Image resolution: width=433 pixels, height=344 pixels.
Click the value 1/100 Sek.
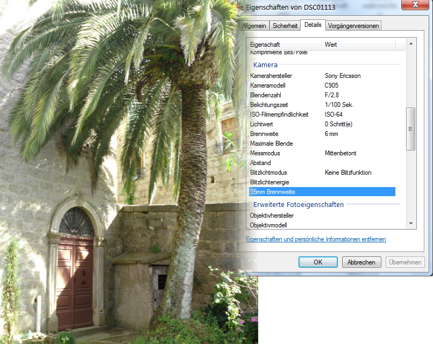pos(339,105)
